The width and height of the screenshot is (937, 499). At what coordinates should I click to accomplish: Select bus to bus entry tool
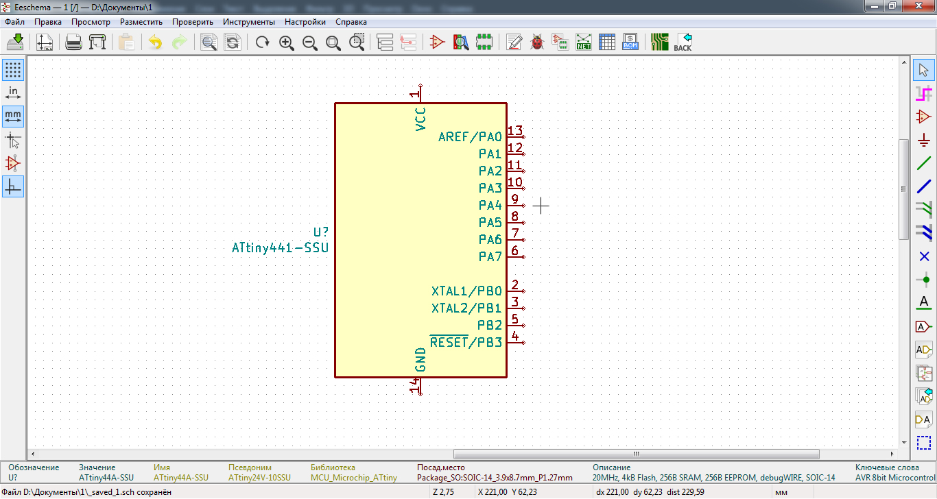pos(923,233)
